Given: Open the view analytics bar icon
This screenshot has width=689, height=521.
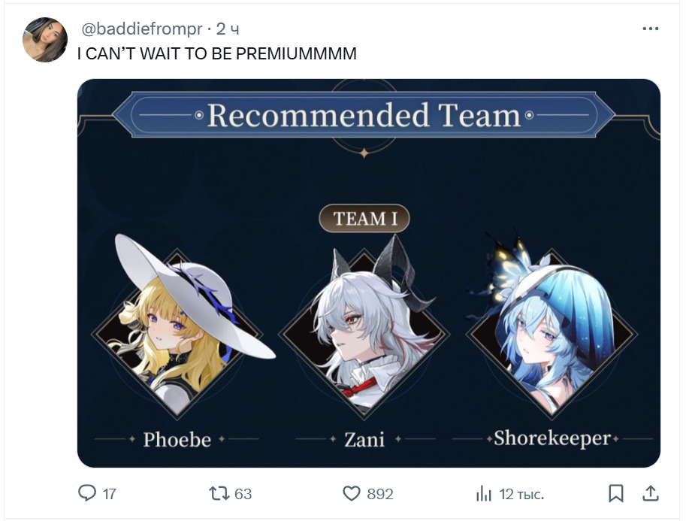Looking at the screenshot, I should (x=483, y=493).
